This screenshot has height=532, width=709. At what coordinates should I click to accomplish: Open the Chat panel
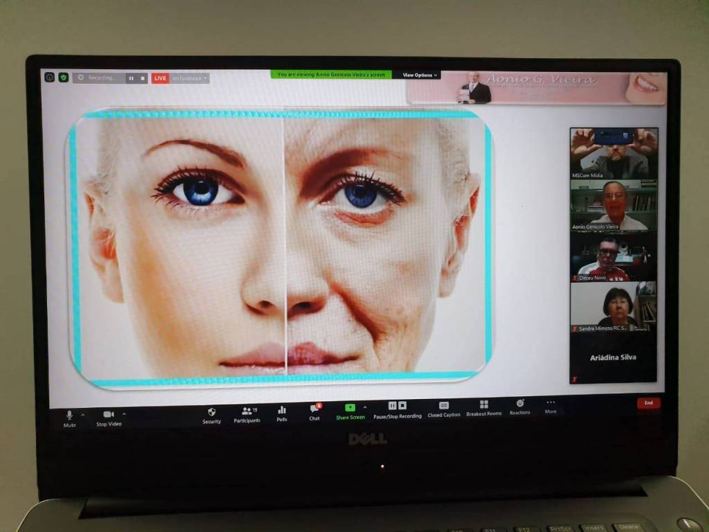point(314,410)
